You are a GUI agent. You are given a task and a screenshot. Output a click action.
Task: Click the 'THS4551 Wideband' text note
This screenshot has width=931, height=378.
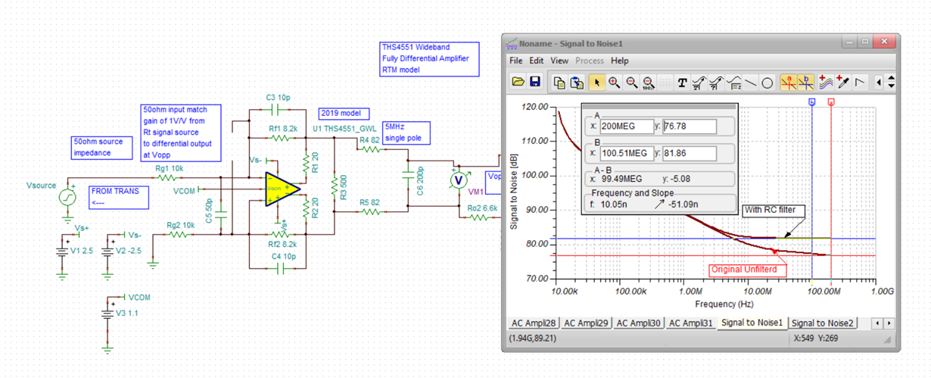429,58
